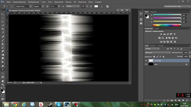Click the foreground color in toolbox

2,90
